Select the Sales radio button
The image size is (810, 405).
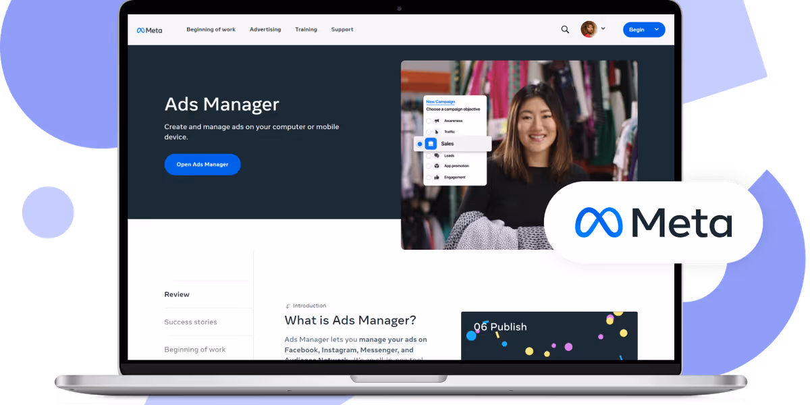click(x=420, y=144)
